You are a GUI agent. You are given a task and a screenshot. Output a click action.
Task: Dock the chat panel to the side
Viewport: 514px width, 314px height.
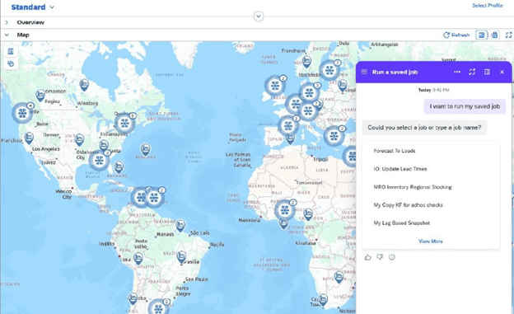pos(487,72)
